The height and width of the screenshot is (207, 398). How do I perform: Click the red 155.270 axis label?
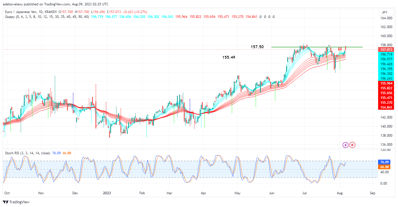386,103
